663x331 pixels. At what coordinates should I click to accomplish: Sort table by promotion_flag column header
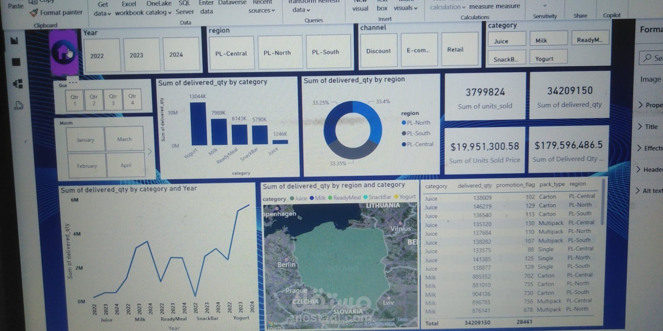[515, 185]
